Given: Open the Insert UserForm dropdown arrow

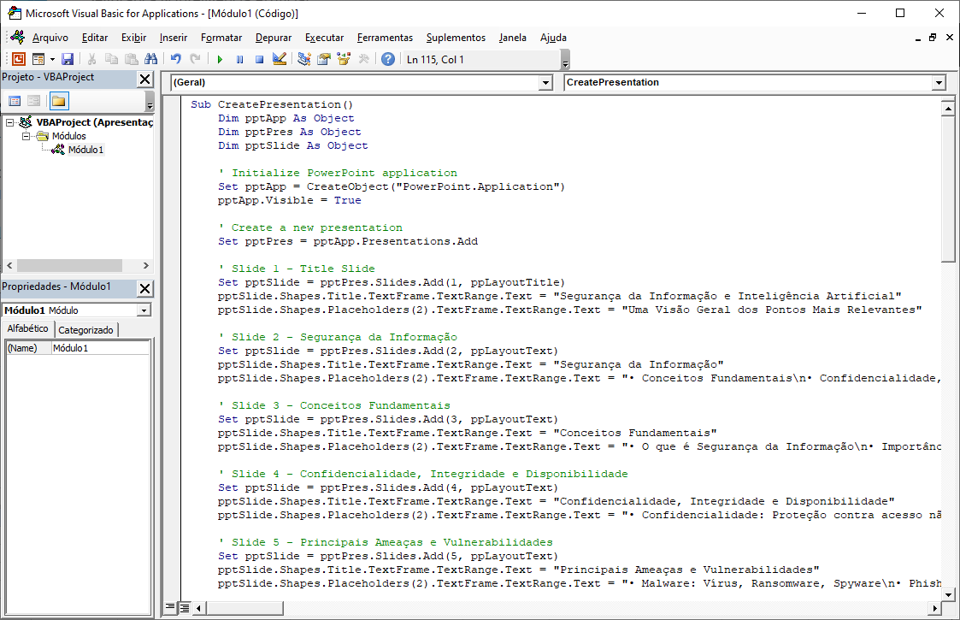Looking at the screenshot, I should tap(52, 59).
